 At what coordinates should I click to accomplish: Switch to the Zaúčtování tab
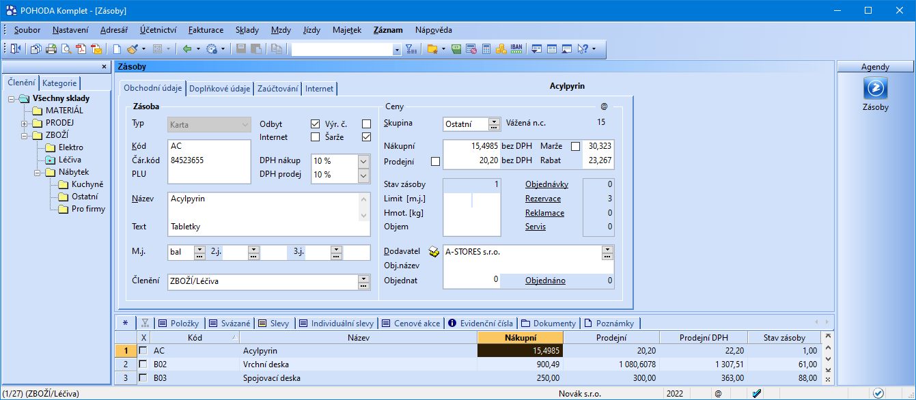point(277,89)
